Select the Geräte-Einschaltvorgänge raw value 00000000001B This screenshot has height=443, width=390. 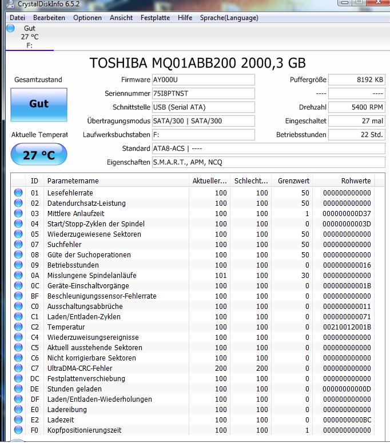(347, 285)
